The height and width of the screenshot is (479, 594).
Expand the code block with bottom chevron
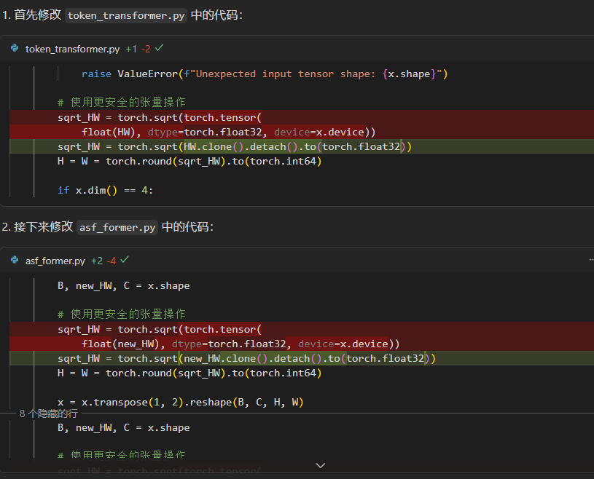[x=321, y=465]
